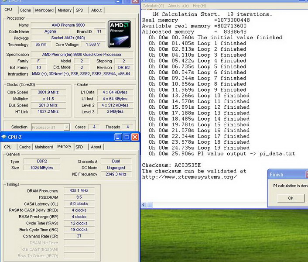Viewport: 308px width, 262px height.
Task: Click the PI value output pi_data.txt line
Action: click(222, 154)
